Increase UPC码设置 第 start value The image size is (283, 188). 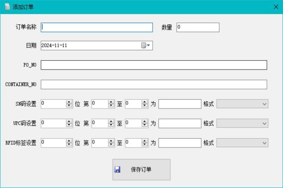pos(111,121)
